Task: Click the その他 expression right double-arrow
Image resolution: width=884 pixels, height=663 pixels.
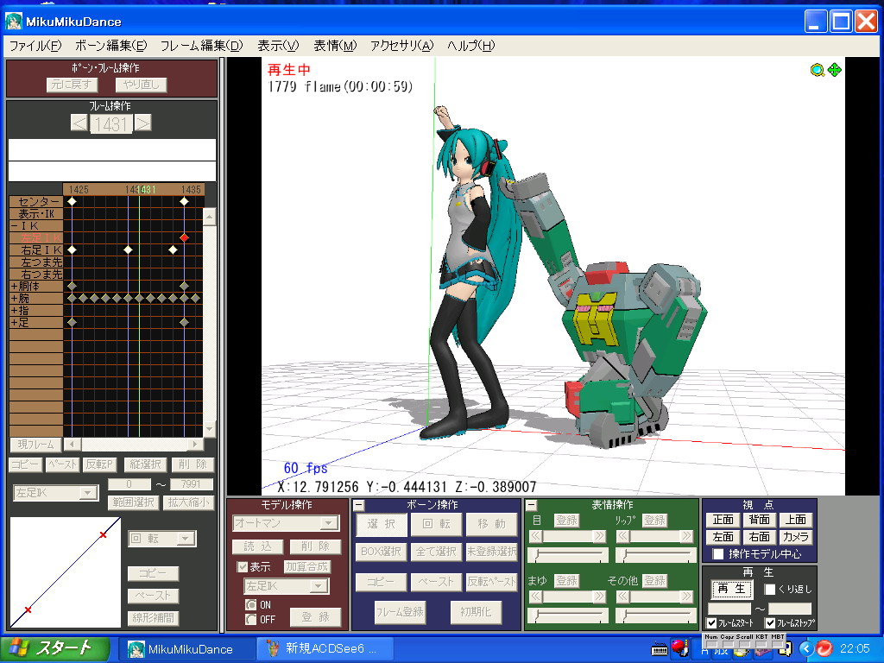Action: tap(686, 596)
